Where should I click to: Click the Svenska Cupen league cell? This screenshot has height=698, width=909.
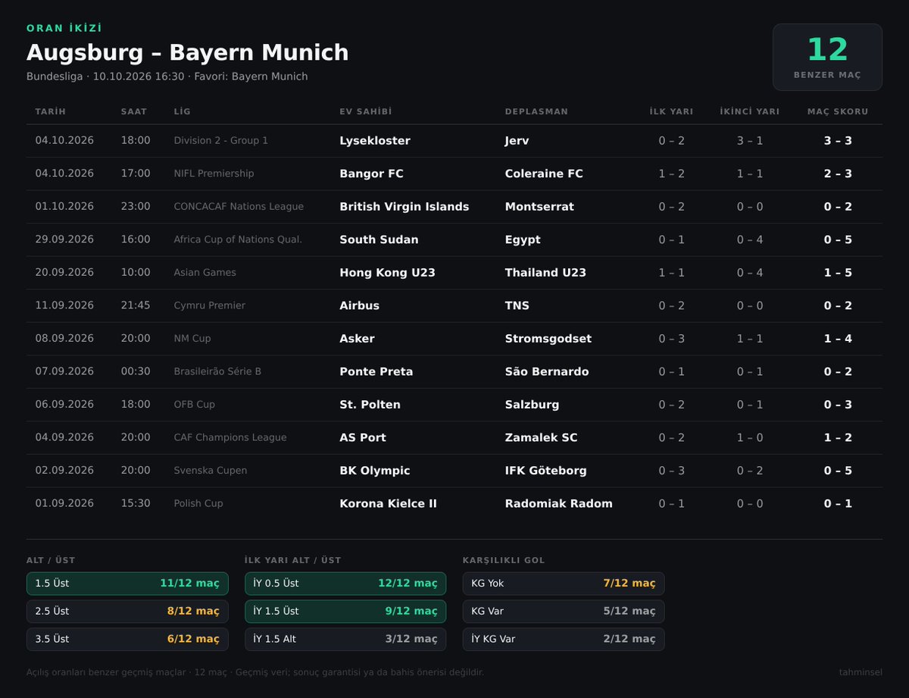click(x=211, y=471)
